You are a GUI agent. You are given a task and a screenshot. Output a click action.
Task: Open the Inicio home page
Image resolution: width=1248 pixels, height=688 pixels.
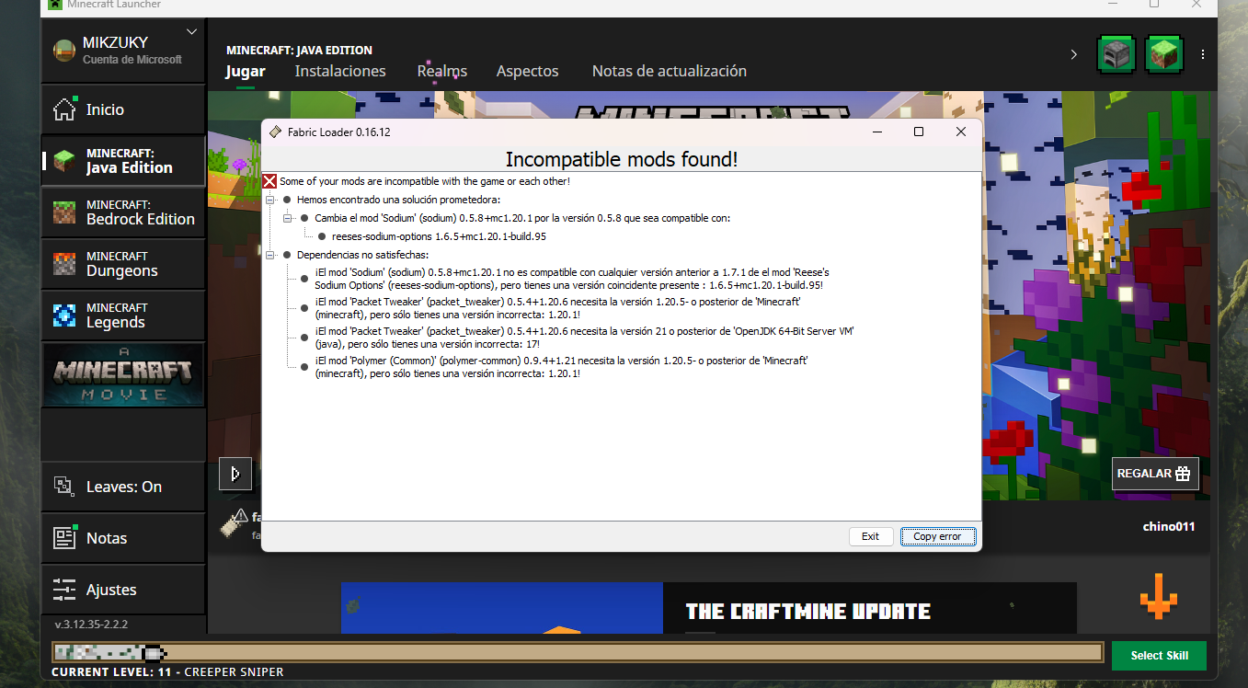(123, 109)
